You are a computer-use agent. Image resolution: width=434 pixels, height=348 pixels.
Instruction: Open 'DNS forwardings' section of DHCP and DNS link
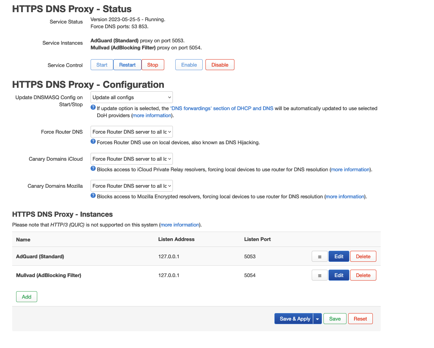[x=222, y=109]
